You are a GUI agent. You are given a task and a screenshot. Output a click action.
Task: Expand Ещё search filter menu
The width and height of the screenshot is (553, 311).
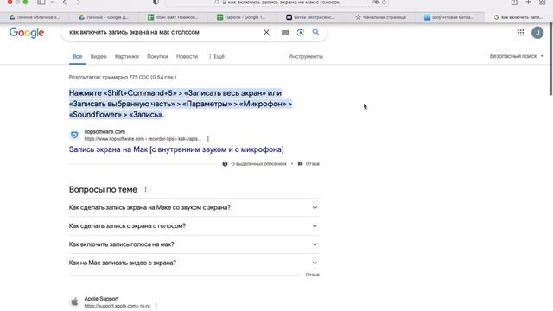pos(217,56)
